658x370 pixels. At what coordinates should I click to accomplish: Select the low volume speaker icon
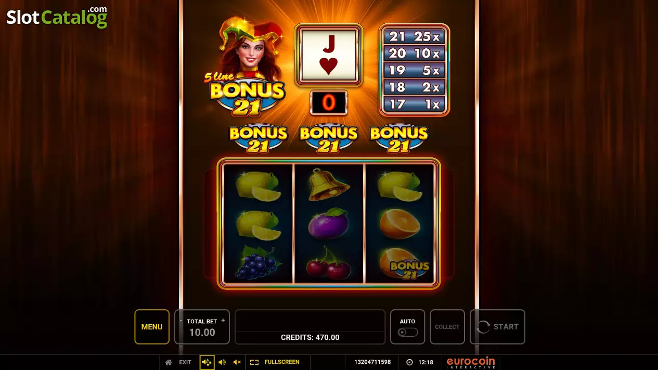point(222,362)
